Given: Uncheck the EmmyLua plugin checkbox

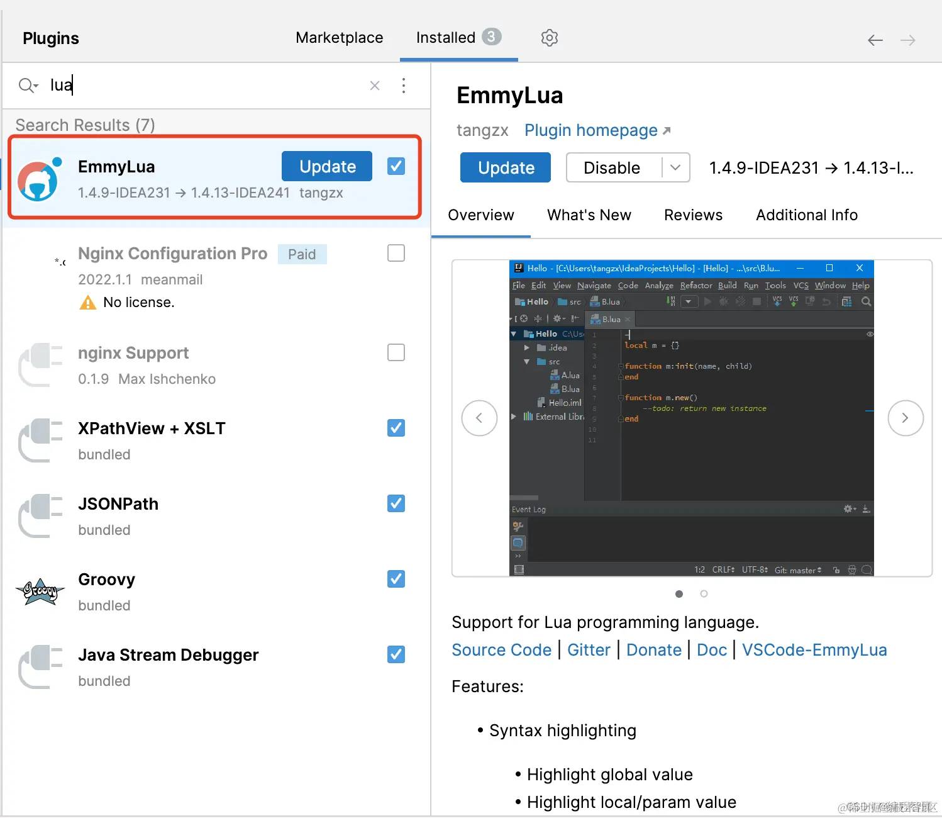Looking at the screenshot, I should (396, 166).
